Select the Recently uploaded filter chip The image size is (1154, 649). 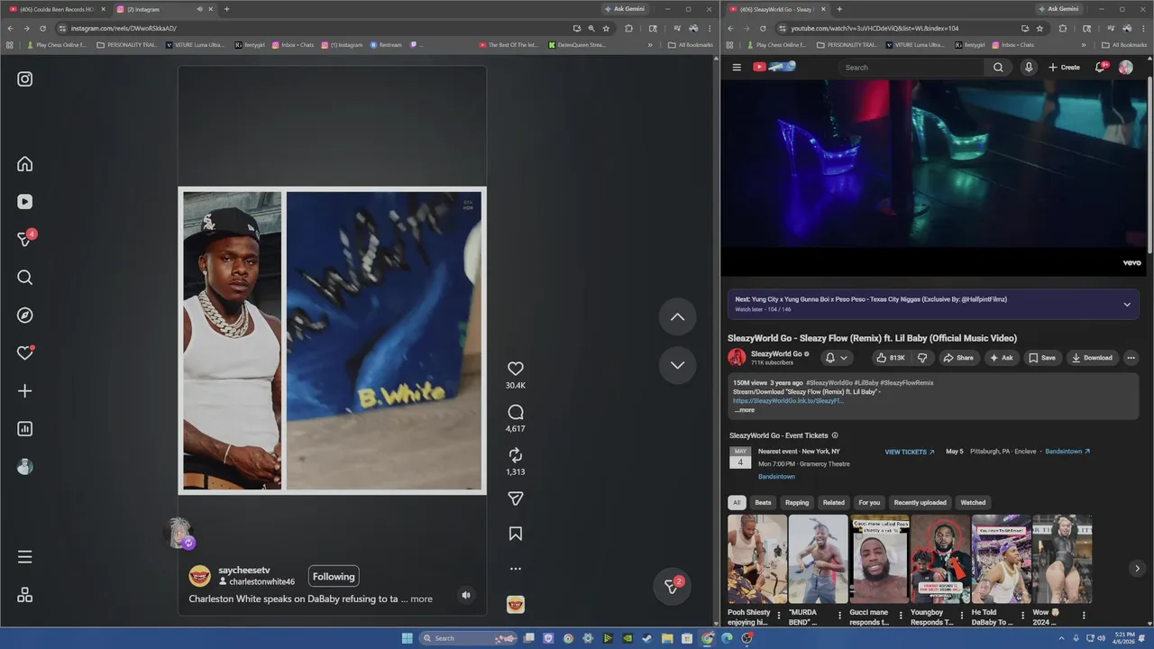click(x=920, y=503)
